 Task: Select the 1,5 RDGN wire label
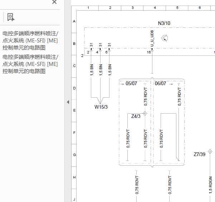click(x=210, y=185)
